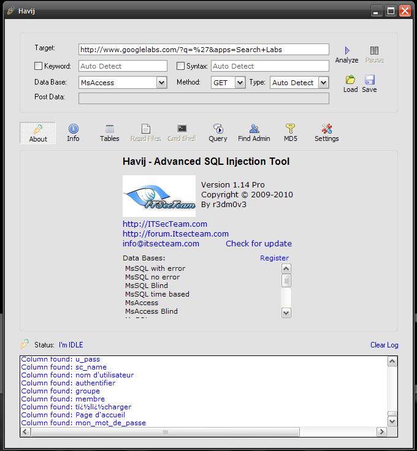417x451 pixels.
Task: Click the I'm IDLE status text
Action: pos(71,345)
